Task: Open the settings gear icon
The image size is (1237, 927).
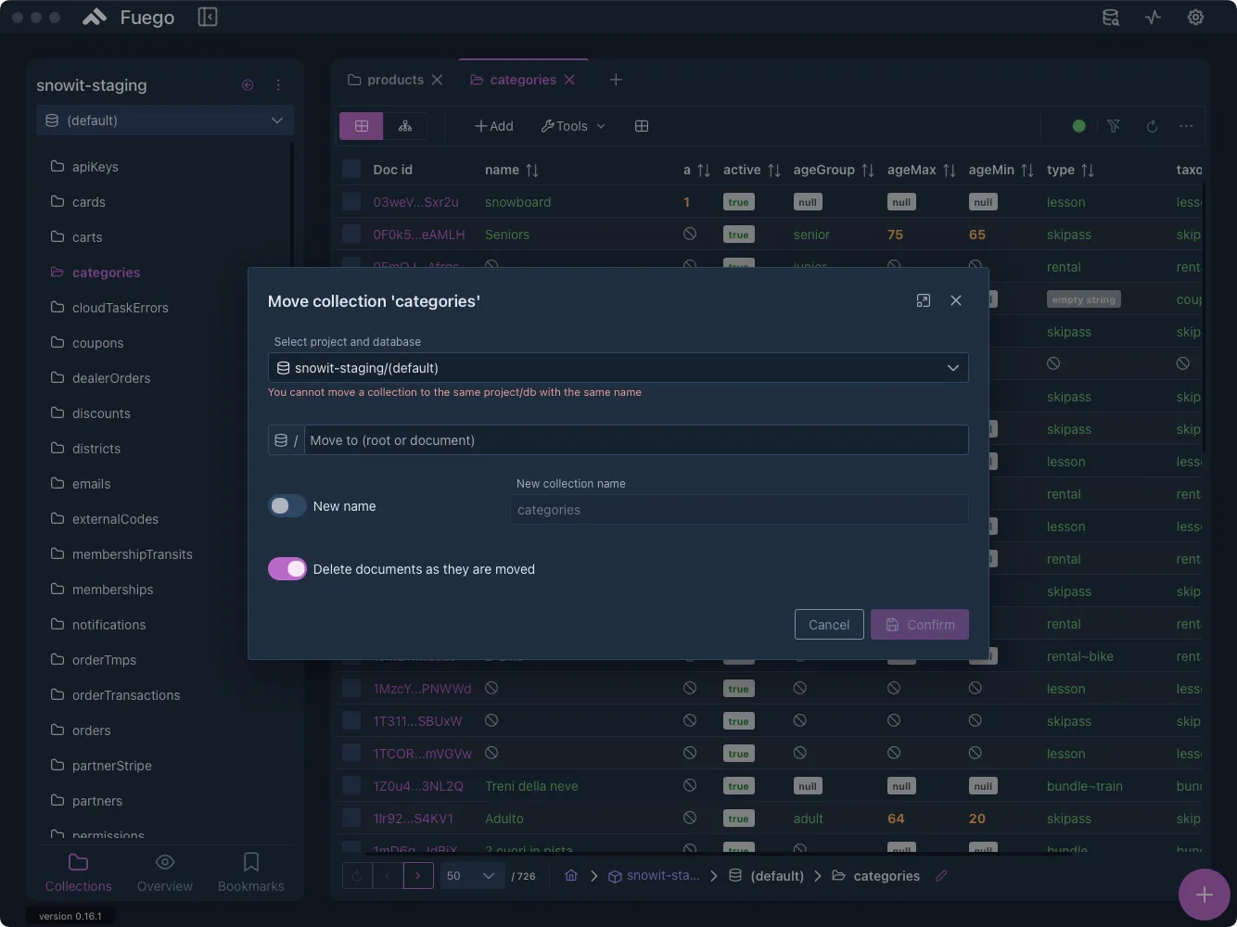Action: coord(1195,17)
